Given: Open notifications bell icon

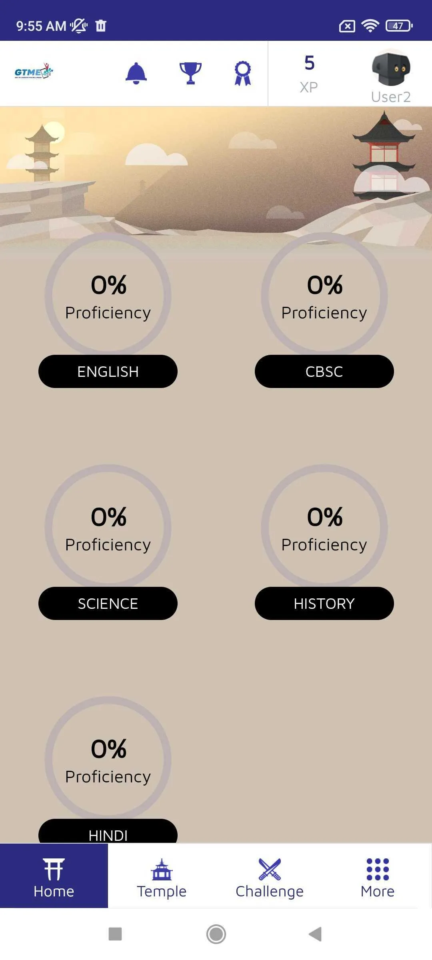Looking at the screenshot, I should pos(136,73).
